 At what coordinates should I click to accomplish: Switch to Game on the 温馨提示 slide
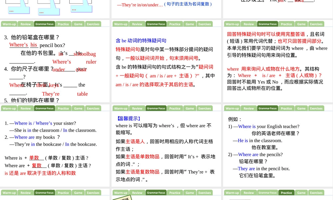pyautogui.click(x=190, y=108)
